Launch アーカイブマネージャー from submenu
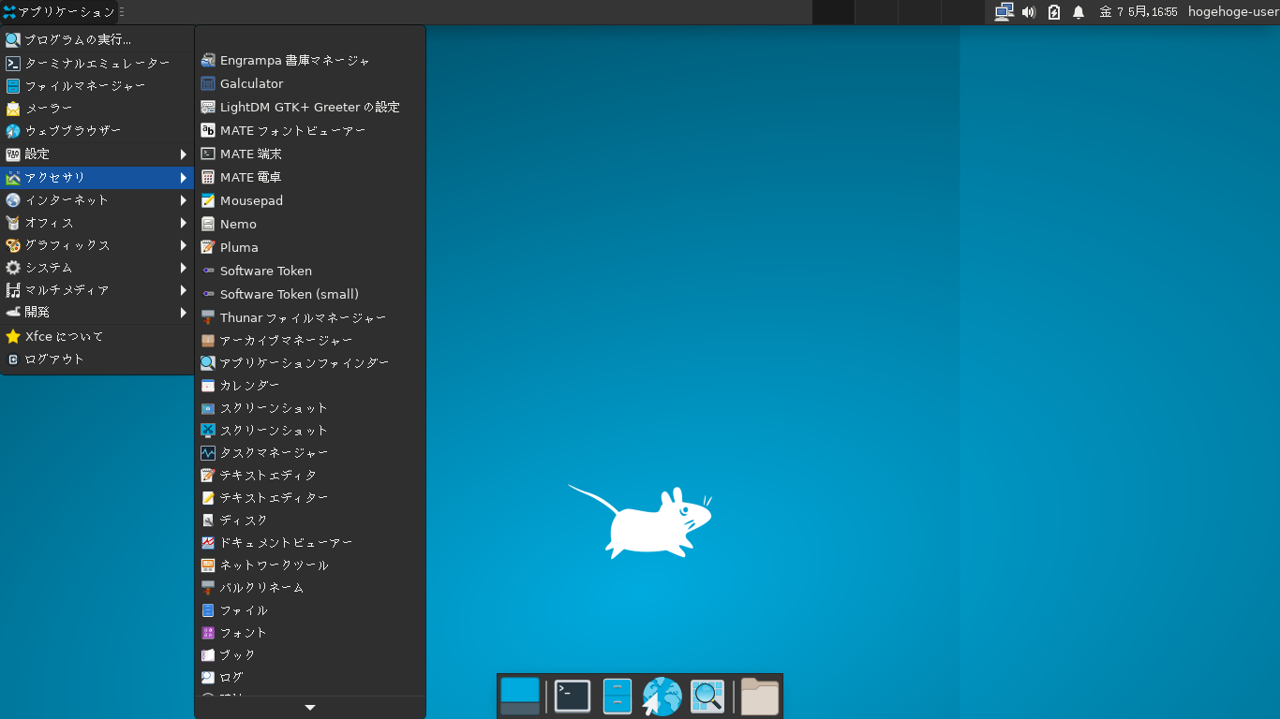This screenshot has width=1280, height=719. (309, 340)
